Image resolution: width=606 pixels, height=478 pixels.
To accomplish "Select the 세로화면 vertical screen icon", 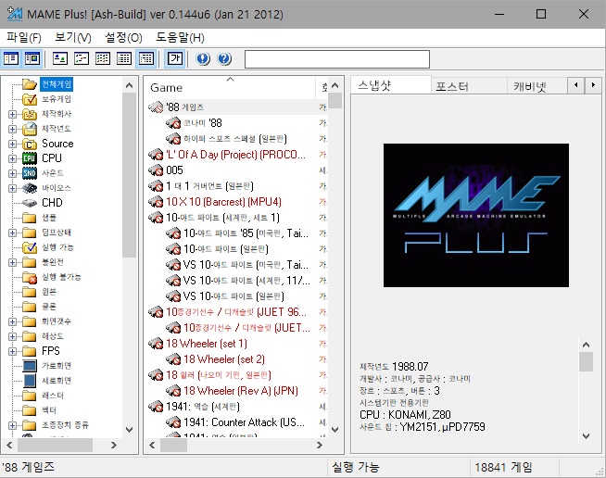I will pyautogui.click(x=30, y=381).
